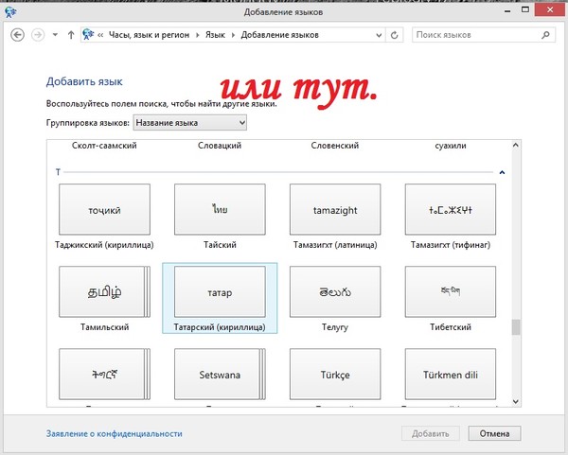The width and height of the screenshot is (568, 455).
Task: Go back with the Back arrow button
Action: [17, 35]
